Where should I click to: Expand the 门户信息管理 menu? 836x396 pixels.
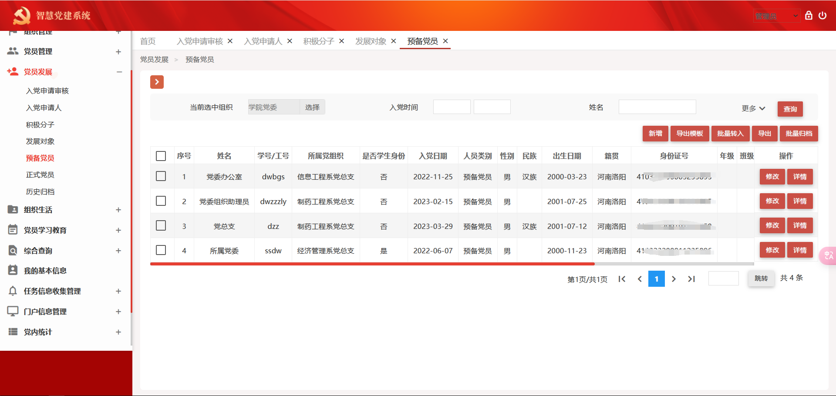point(118,312)
